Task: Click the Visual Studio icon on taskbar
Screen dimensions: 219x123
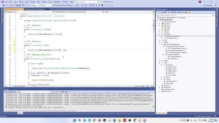Action: click(x=144, y=120)
